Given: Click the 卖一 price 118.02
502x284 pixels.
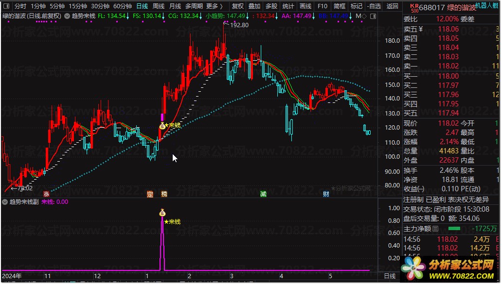Looking at the screenshot, I should pyautogui.click(x=448, y=66).
